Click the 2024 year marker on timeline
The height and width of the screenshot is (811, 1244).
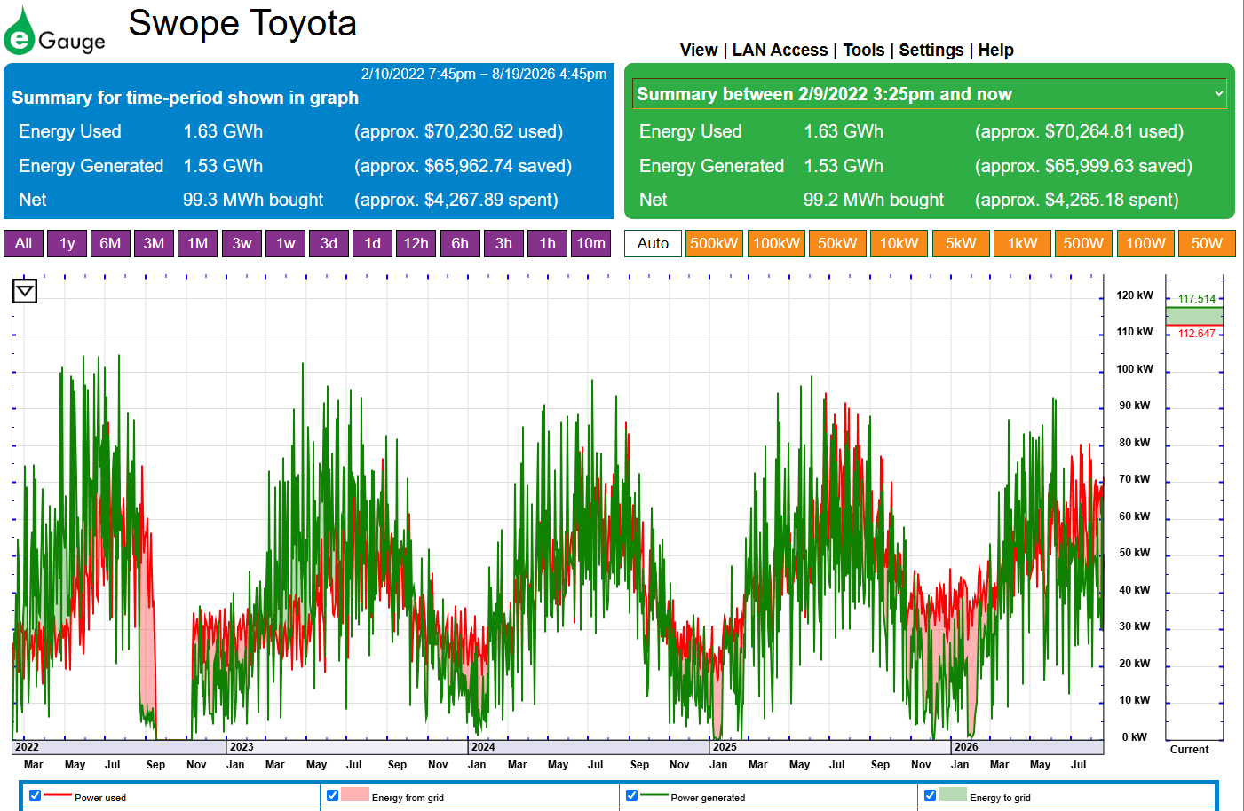pyautogui.click(x=483, y=747)
